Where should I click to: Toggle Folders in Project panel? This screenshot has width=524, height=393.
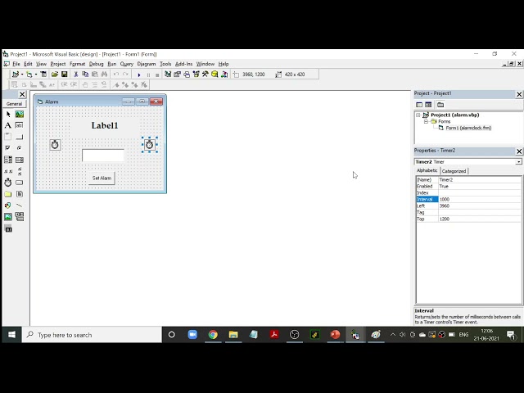[440, 105]
